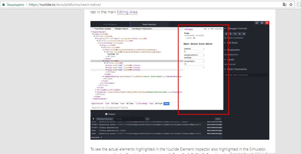The width and height of the screenshot is (301, 154).
Task: Click the console Filter text field
Action: tap(130, 119)
